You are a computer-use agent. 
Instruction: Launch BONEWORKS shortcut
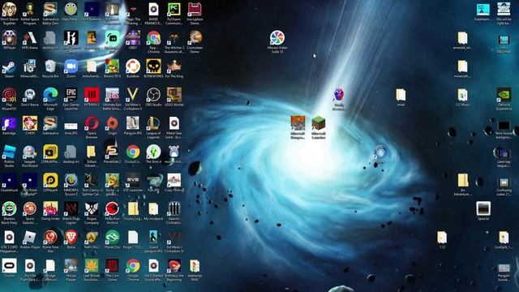[153, 67]
